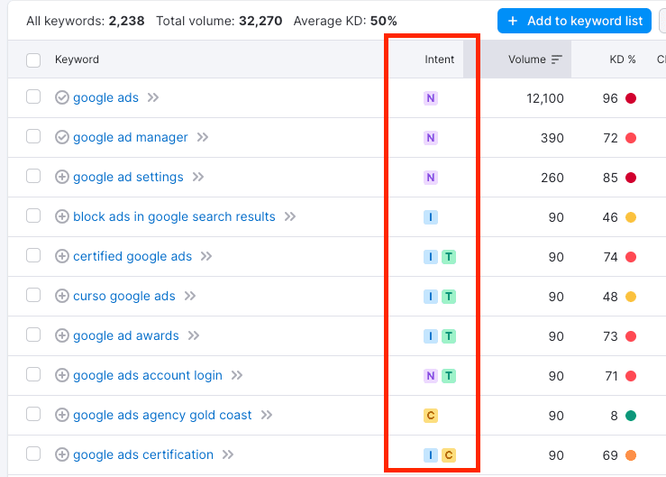Add block ads in google search results via plus icon
The image size is (666, 477).
coord(62,216)
